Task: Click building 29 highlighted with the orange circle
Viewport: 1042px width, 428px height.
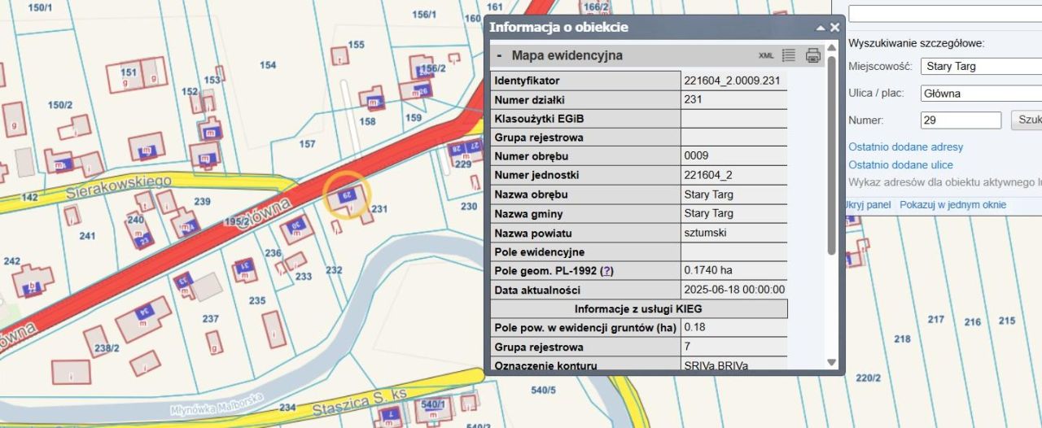Action: [347, 196]
